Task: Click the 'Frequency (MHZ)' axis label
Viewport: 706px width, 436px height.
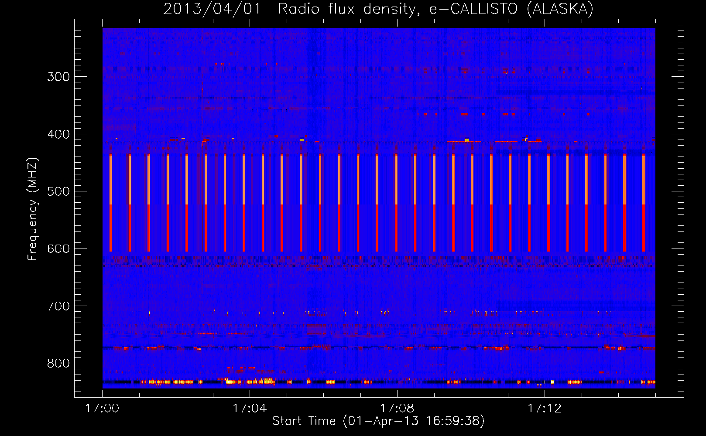Action: click(x=33, y=209)
